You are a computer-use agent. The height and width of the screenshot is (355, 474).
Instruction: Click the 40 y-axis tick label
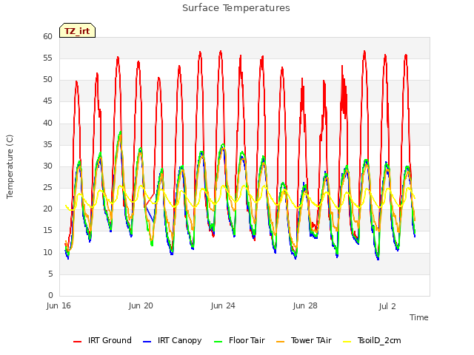click(47, 123)
